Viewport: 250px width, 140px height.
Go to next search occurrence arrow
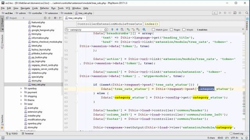[x=117, y=30]
